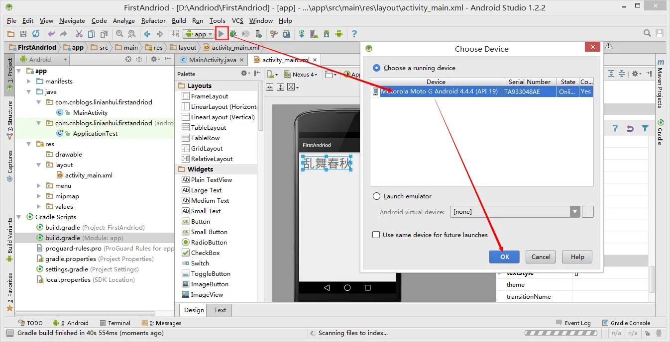Click the Cut scissors icon

[x=79, y=34]
